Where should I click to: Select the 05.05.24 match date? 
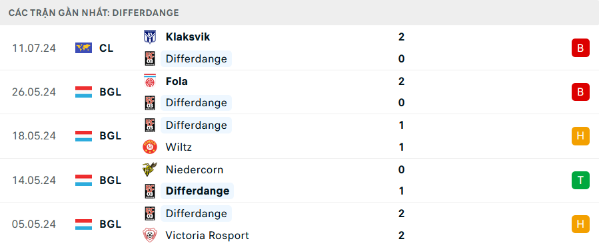[33, 224]
